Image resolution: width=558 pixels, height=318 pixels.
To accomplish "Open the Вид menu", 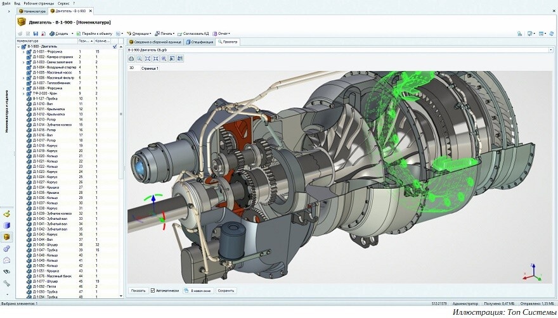I will [x=17, y=3].
